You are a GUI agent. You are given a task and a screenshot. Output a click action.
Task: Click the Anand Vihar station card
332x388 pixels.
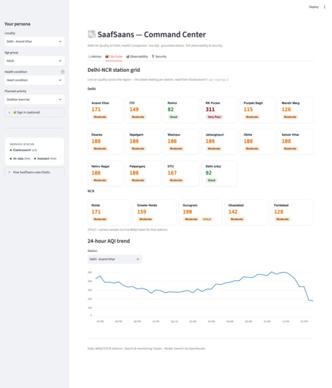[x=105, y=110]
